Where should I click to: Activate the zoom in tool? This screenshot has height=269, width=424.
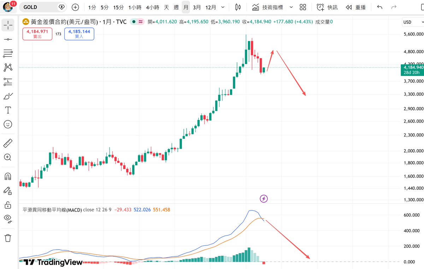pos(8,157)
